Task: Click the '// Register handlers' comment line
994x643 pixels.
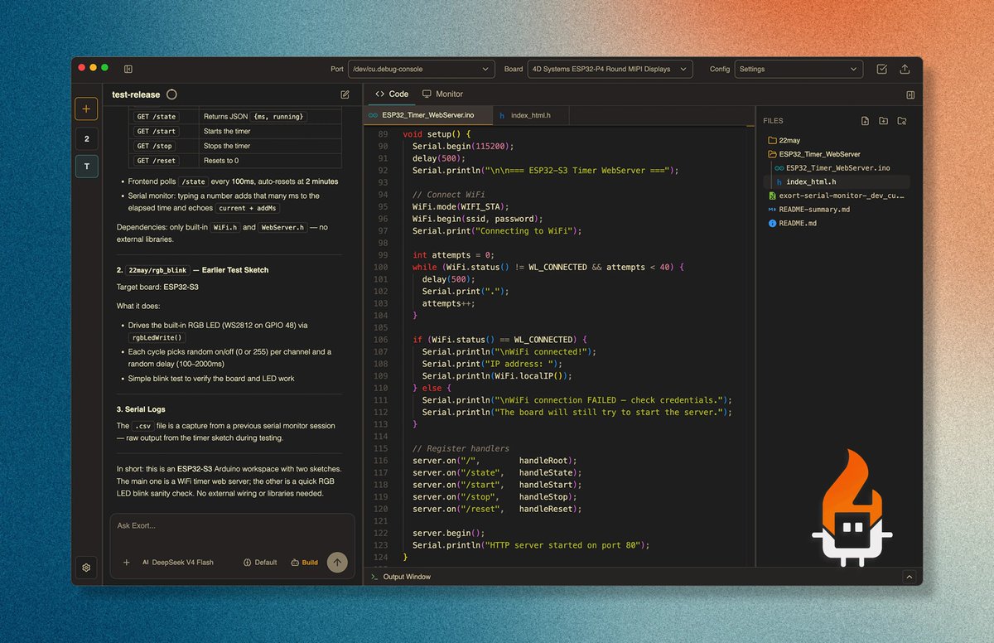Action: (x=462, y=448)
